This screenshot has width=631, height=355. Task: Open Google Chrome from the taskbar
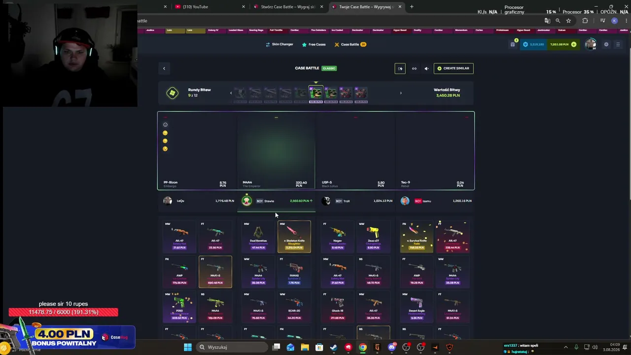(363, 347)
